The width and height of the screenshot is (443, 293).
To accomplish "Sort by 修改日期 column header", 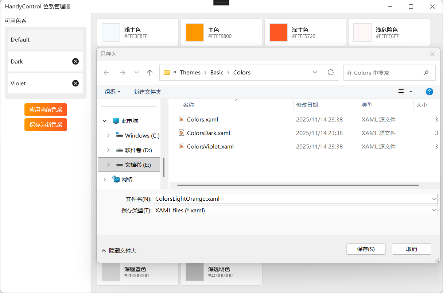I will point(307,105).
